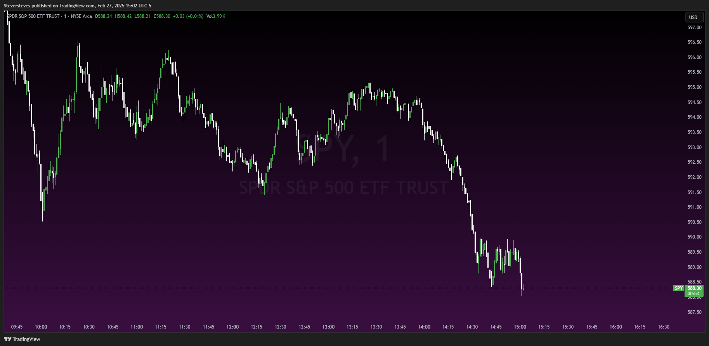Image resolution: width=709 pixels, height=346 pixels.
Task: Click the 595.50 price axis label
Action: 694,72
